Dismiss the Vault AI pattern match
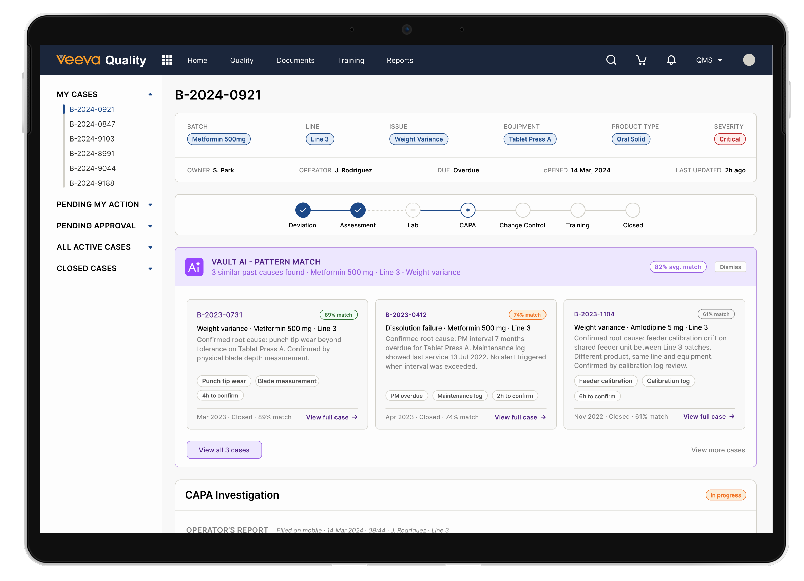The width and height of the screenshot is (804, 581). click(x=730, y=267)
